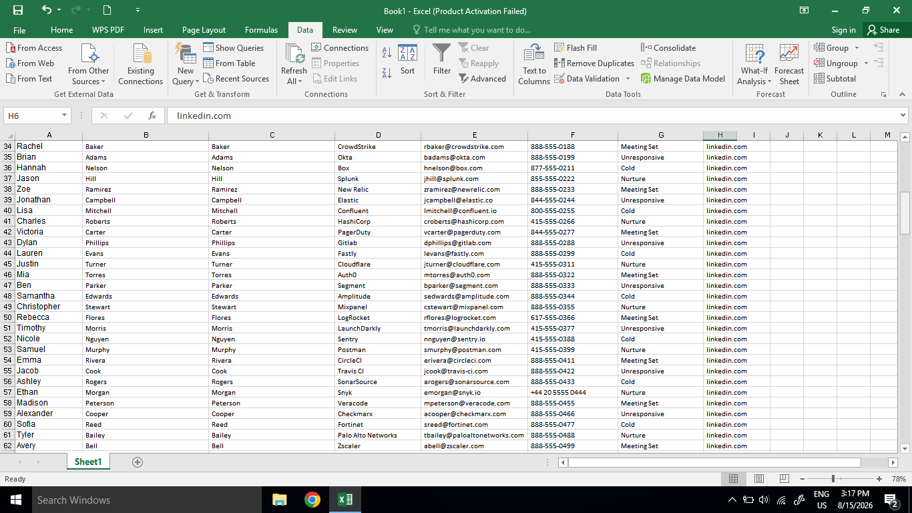912x513 pixels.
Task: Open Connections in the Connections group
Action: click(340, 48)
